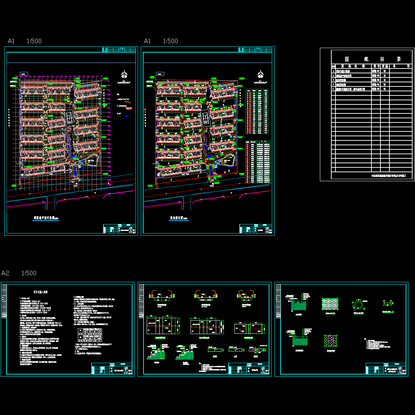The image size is (415, 415).
Task: Click the drawing list title 图纸目录
Action: point(372,59)
